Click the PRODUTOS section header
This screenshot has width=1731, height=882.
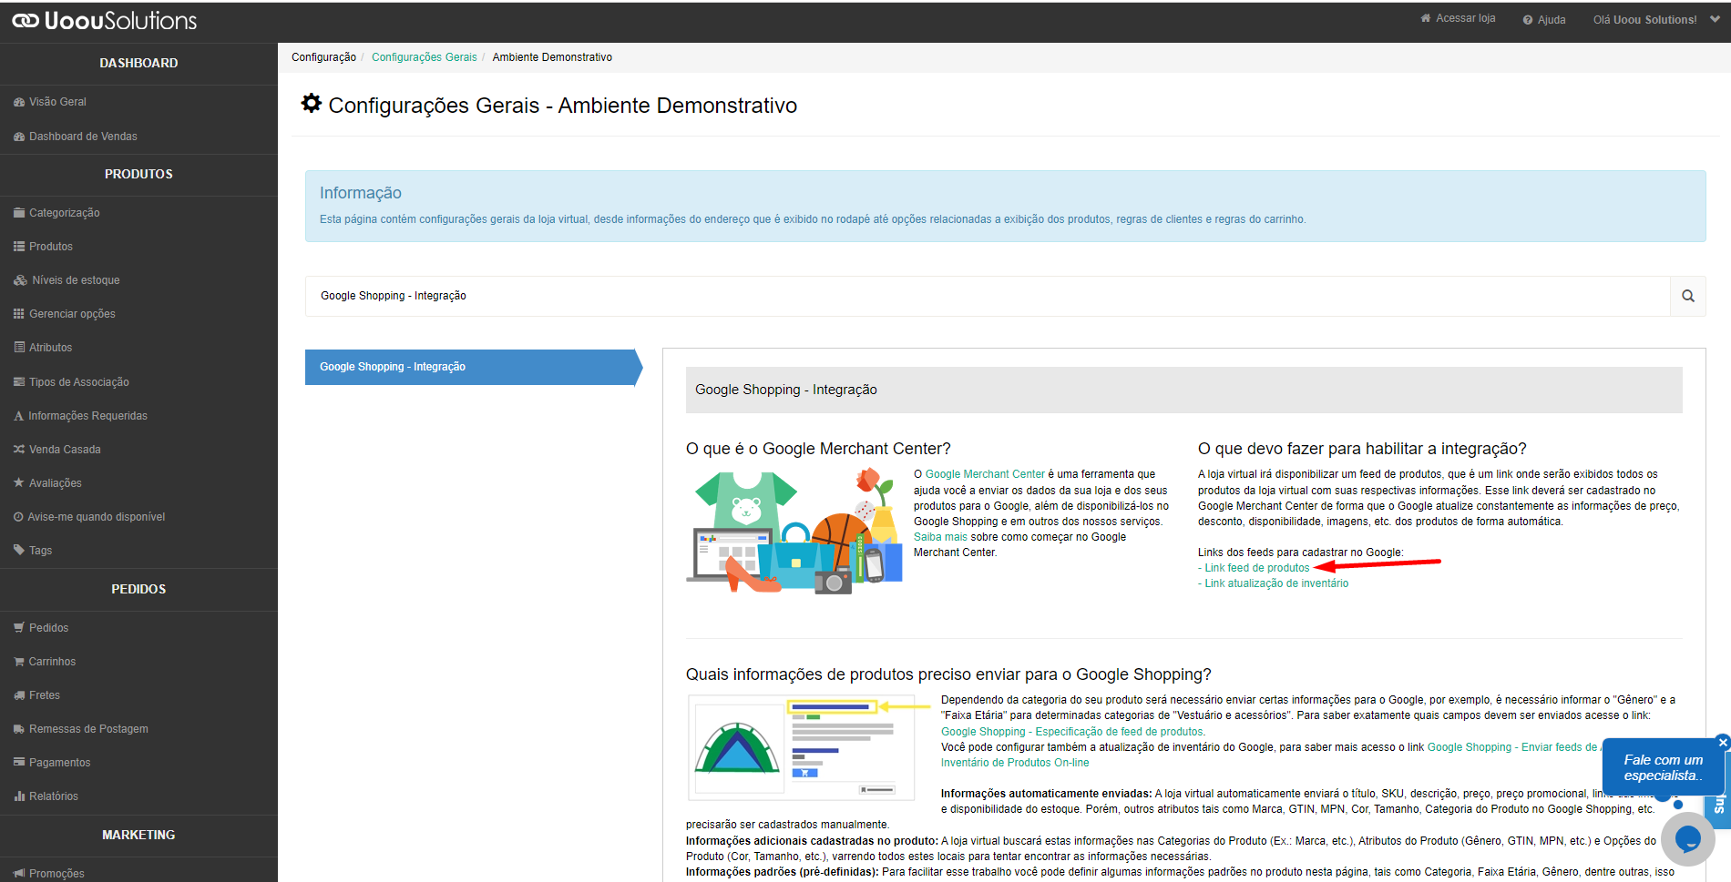pos(138,174)
